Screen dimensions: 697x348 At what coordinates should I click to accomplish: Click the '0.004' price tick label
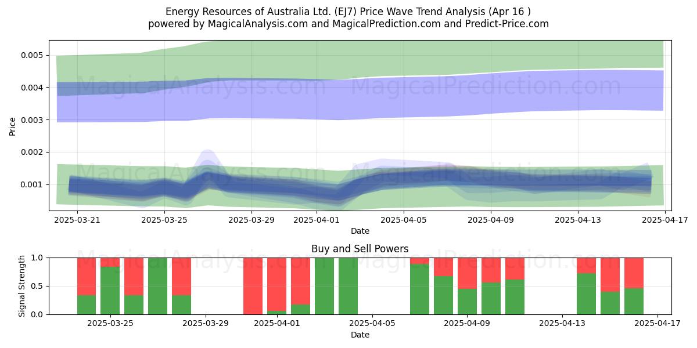(x=33, y=88)
